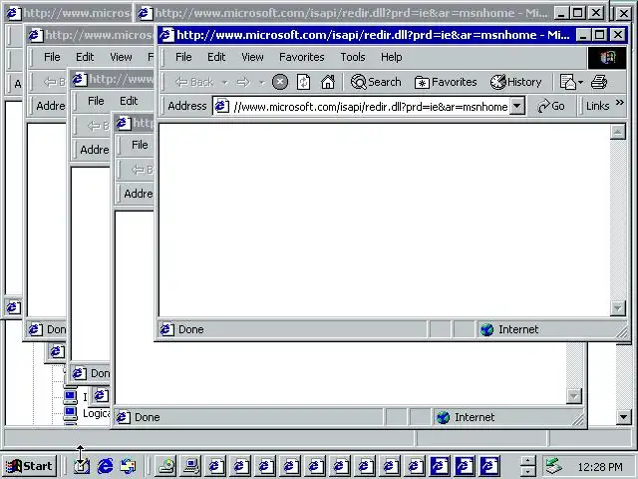Screen dimensions: 638x479
Task: Click the "Logica" tree row in the background window
Action: pos(96,413)
